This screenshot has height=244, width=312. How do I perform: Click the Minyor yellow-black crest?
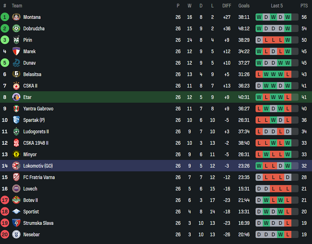[x=16, y=154]
